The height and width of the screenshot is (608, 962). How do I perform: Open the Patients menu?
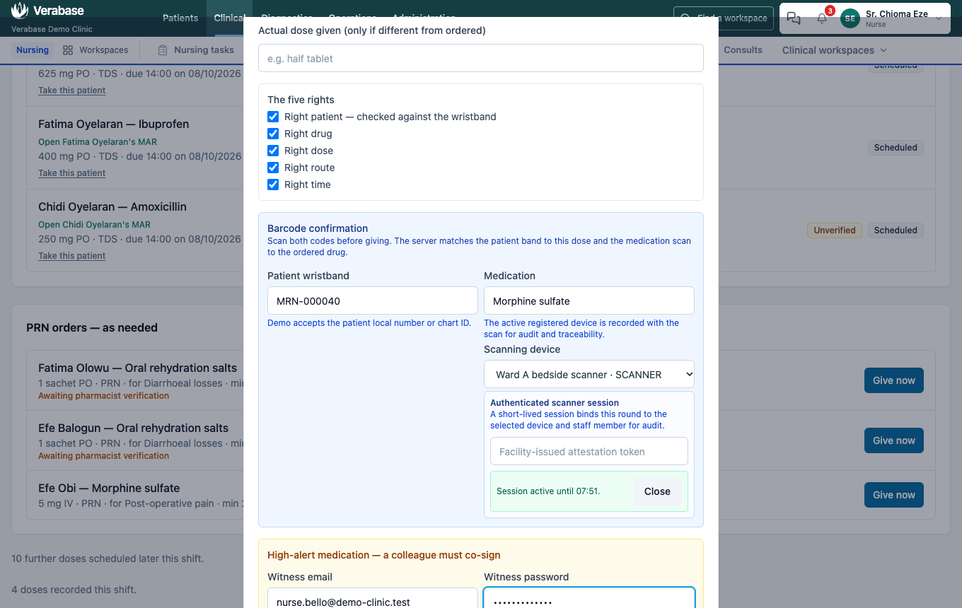(180, 18)
